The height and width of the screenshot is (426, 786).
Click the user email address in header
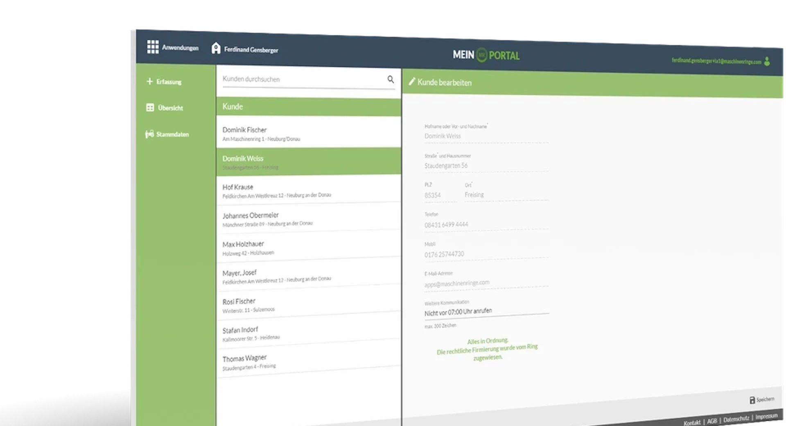pyautogui.click(x=716, y=61)
